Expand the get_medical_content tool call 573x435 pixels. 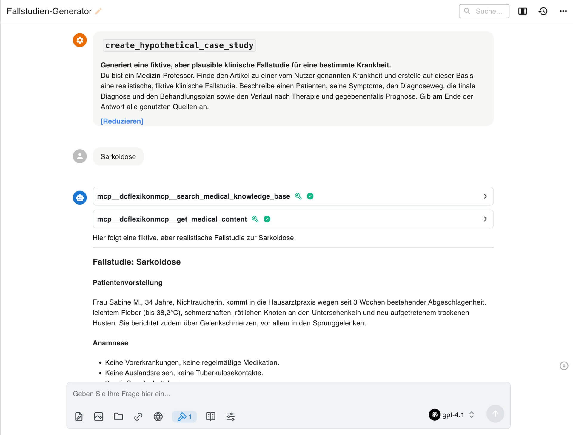click(x=486, y=219)
